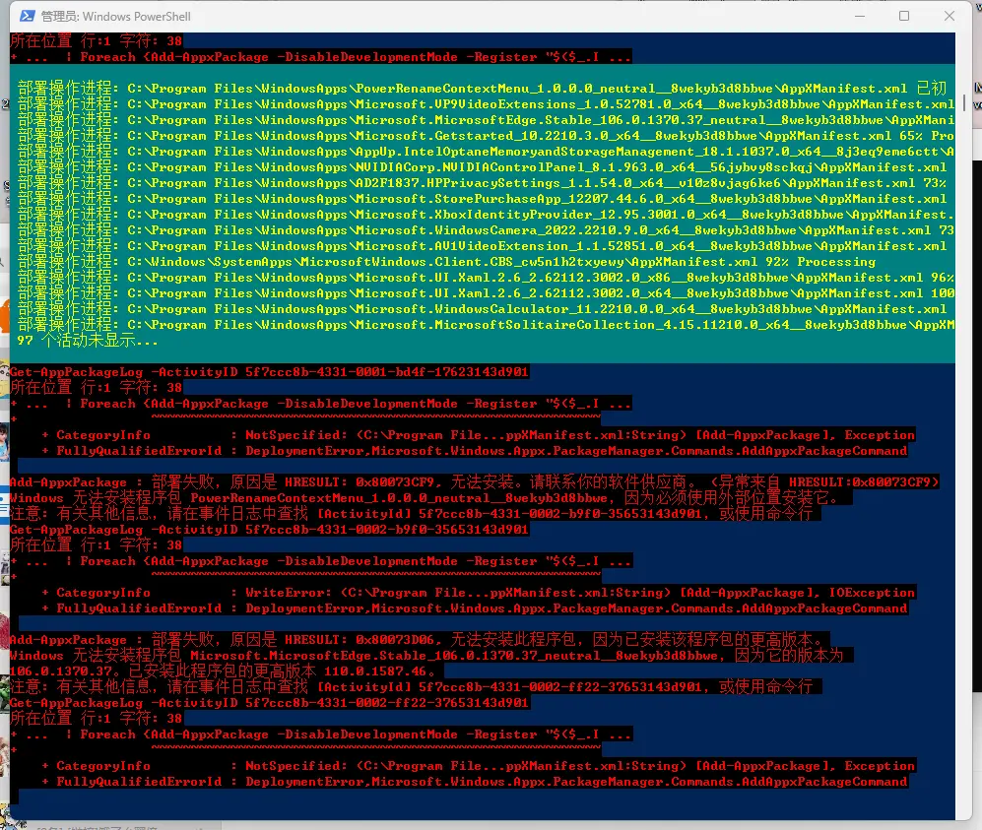
Task: Click the Microsoft.XboxIdentityProvider progress line
Action: coord(486,214)
